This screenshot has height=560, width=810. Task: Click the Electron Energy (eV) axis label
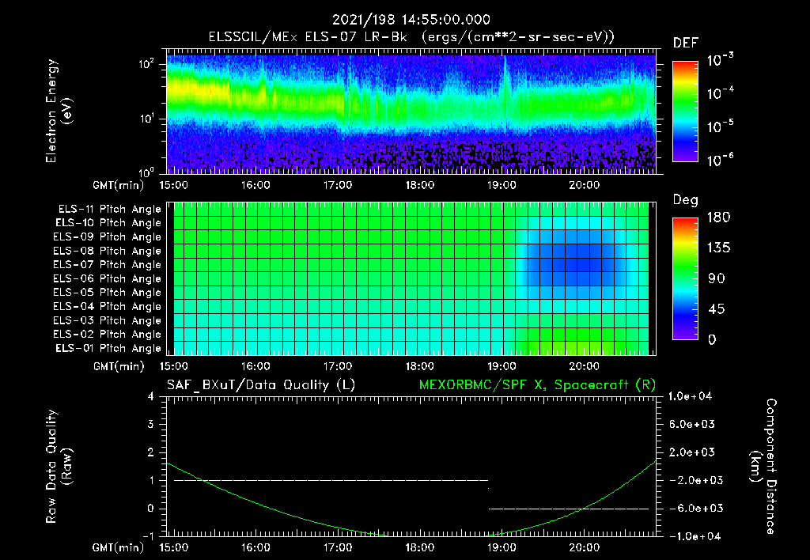(x=59, y=111)
